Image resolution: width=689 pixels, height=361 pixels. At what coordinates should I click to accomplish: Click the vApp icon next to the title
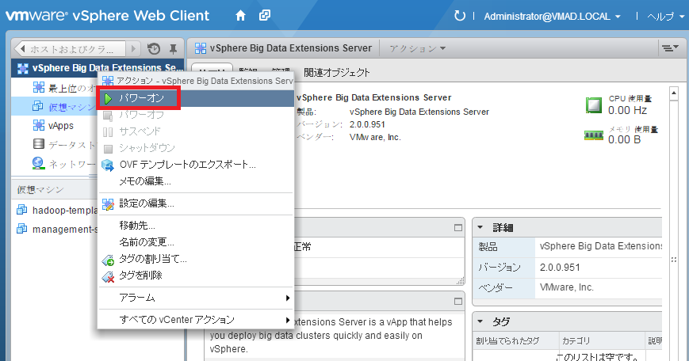pyautogui.click(x=201, y=48)
